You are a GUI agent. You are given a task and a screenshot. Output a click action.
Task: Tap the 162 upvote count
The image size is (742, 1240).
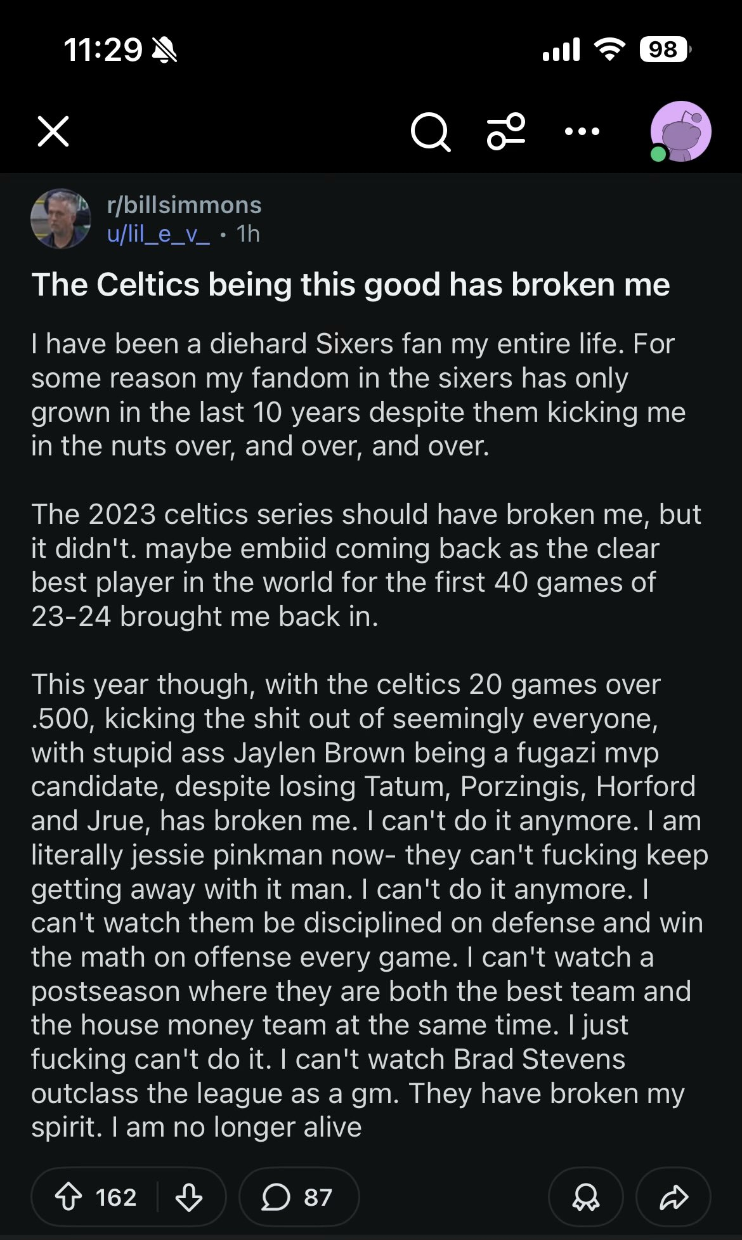point(116,1198)
